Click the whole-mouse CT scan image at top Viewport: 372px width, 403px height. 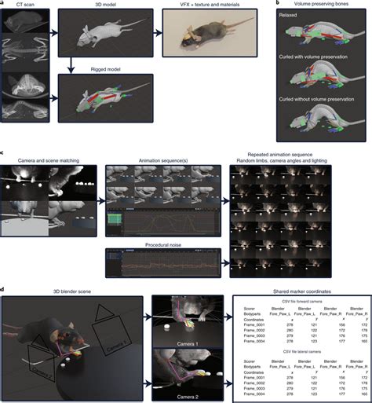point(25,21)
